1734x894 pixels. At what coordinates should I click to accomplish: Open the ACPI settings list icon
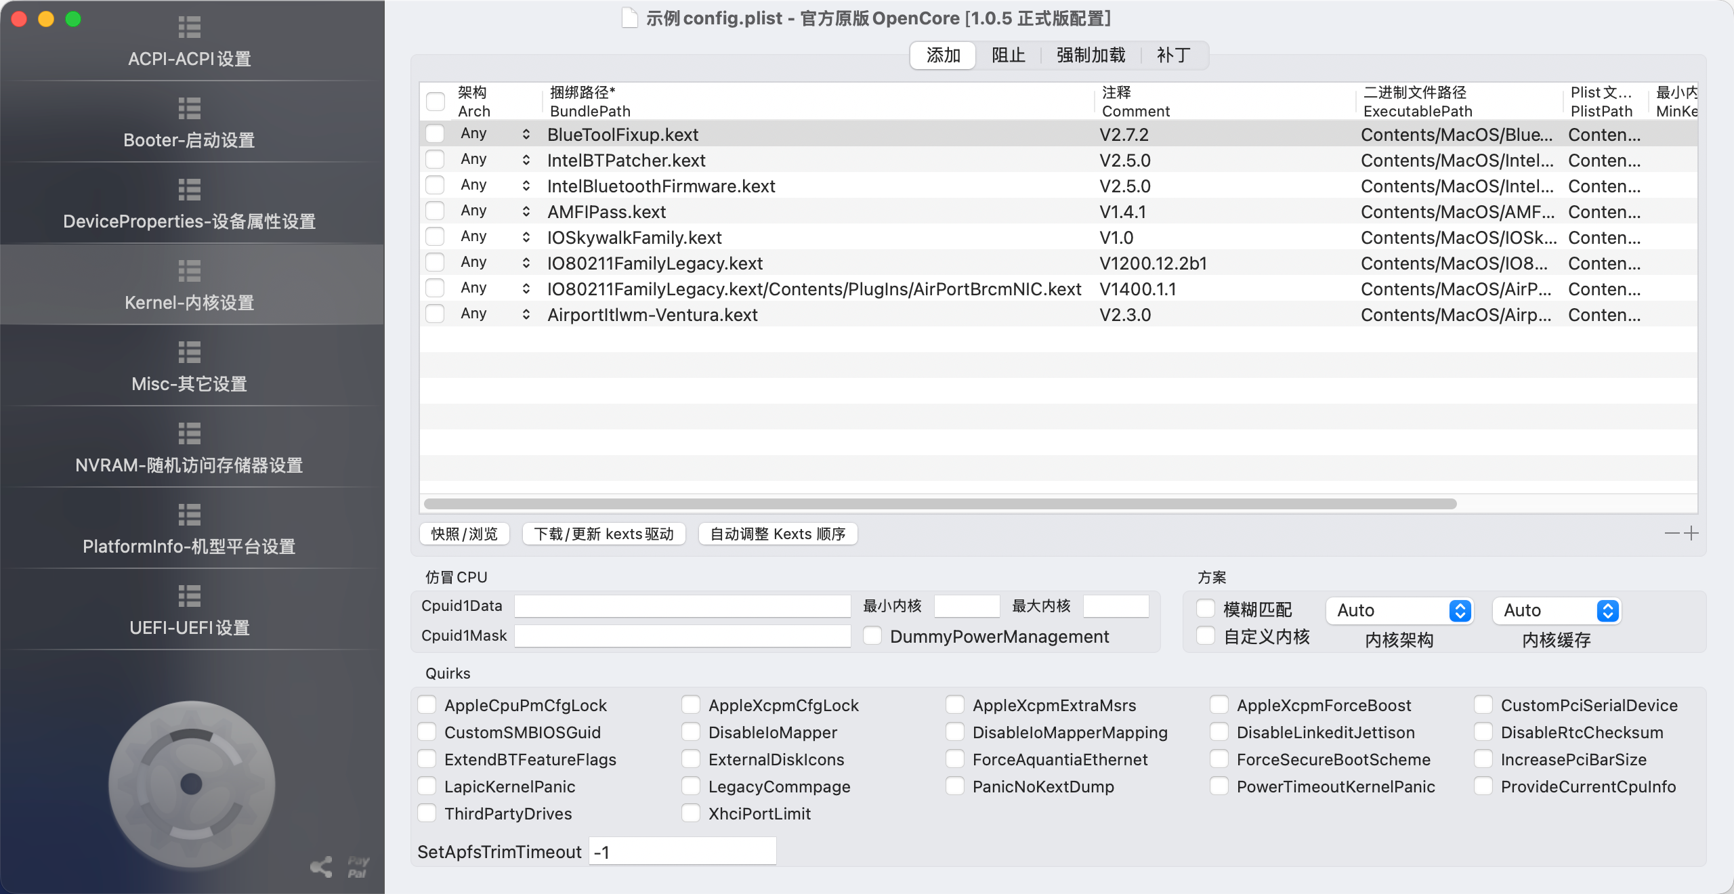[190, 27]
